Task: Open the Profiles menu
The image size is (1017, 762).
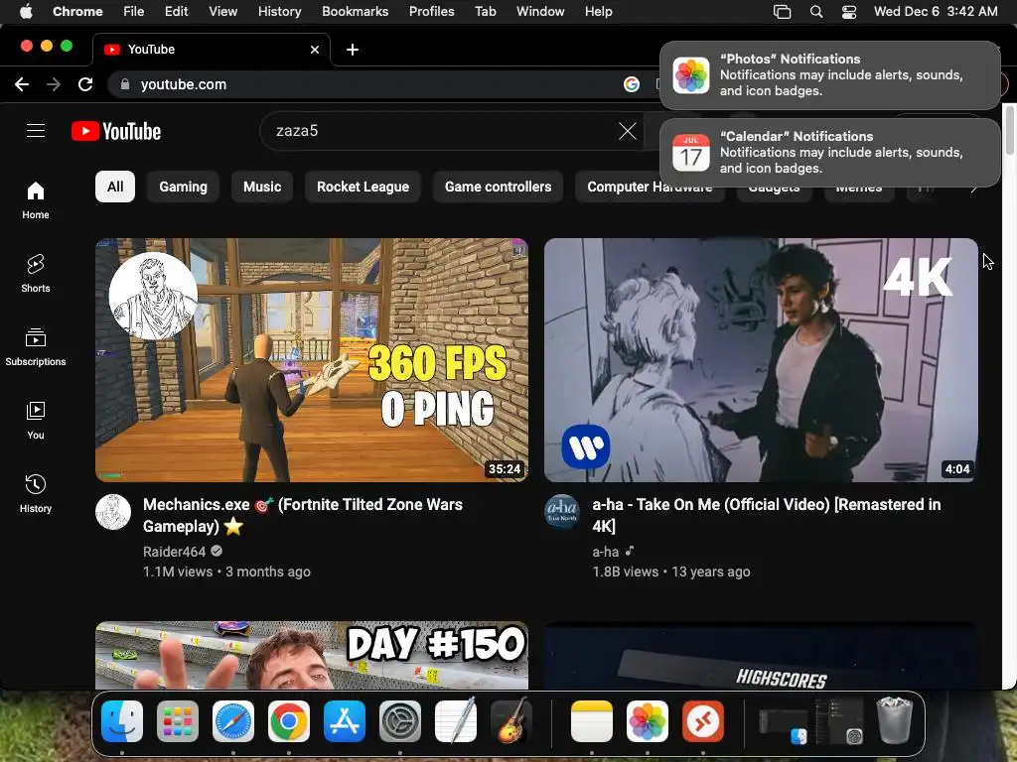Action: click(x=431, y=12)
